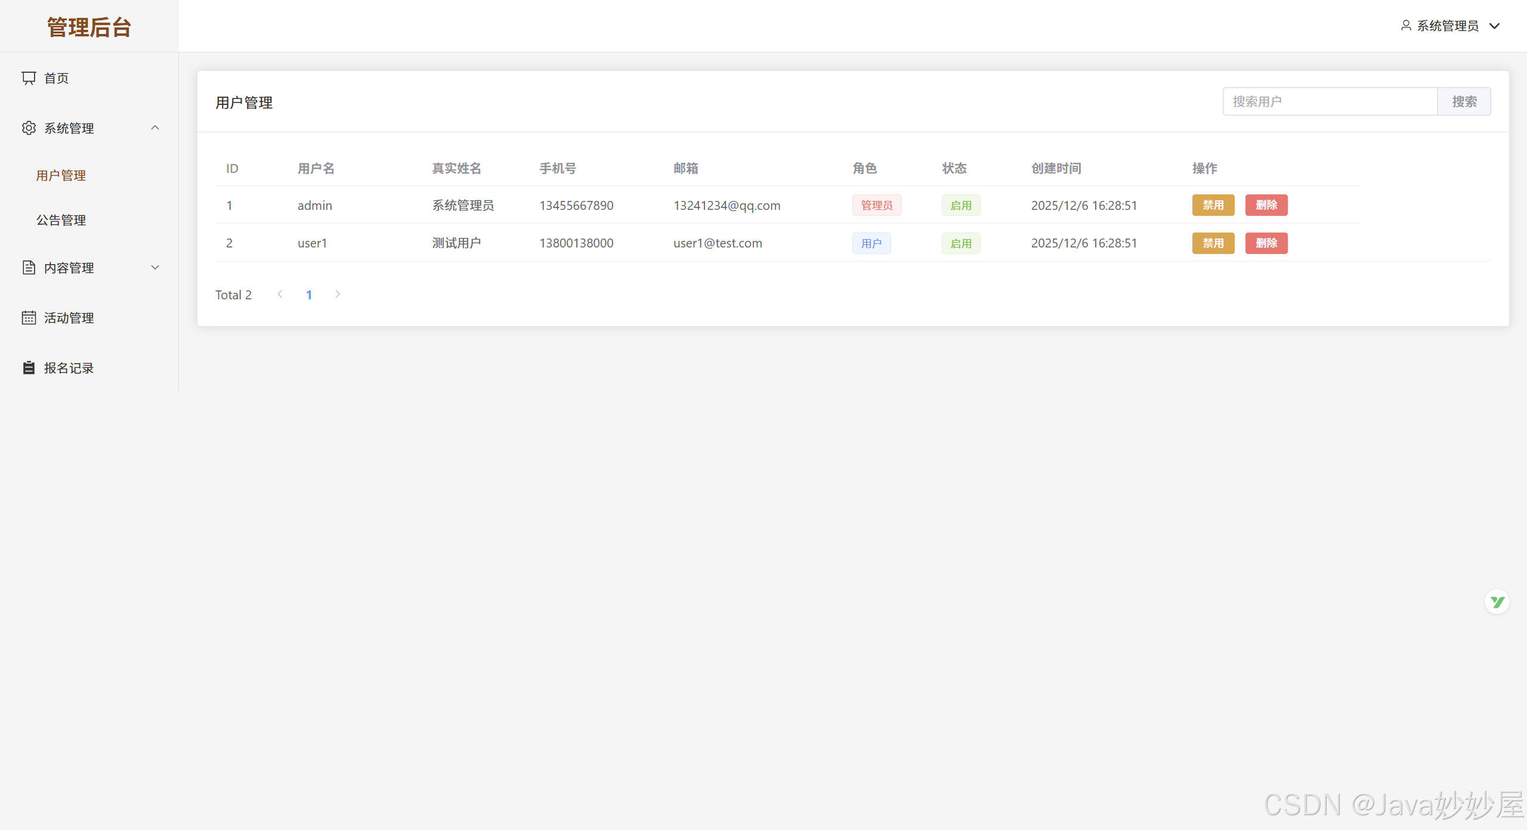
Task: Click the registration records clipboard icon
Action: click(29, 368)
